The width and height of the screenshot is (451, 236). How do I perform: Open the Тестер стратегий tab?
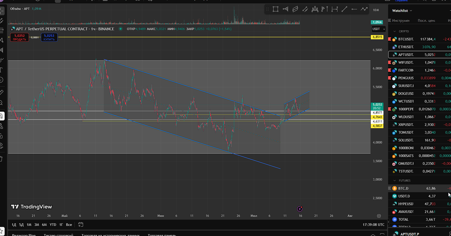click(x=58, y=235)
